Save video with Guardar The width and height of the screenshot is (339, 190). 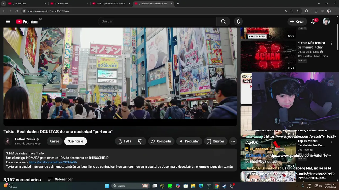[x=216, y=141]
